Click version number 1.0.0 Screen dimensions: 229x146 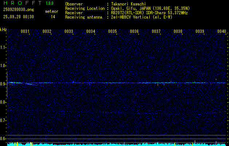pyautogui.click(x=50, y=3)
